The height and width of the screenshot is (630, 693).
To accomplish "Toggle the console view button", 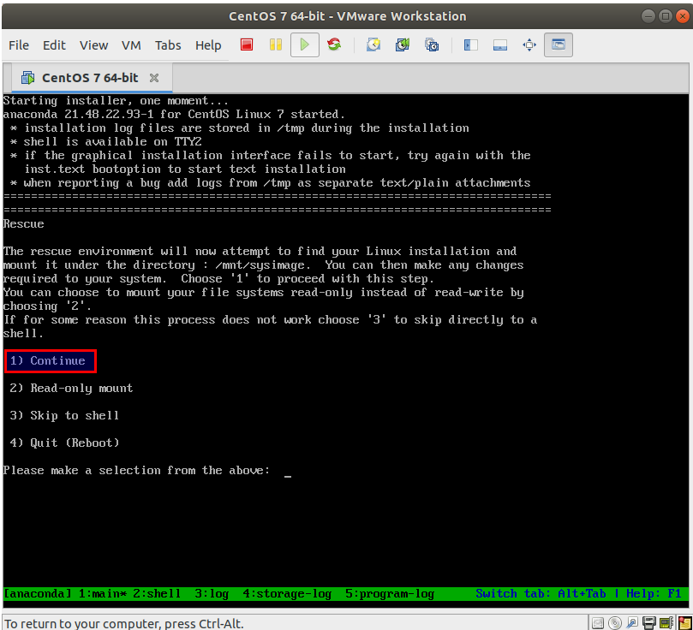I will coord(559,46).
